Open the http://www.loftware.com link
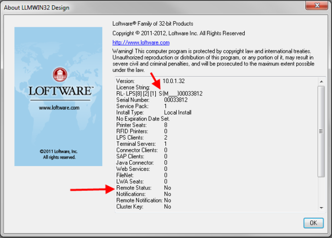This screenshot has height=238, width=332. tap(141, 43)
